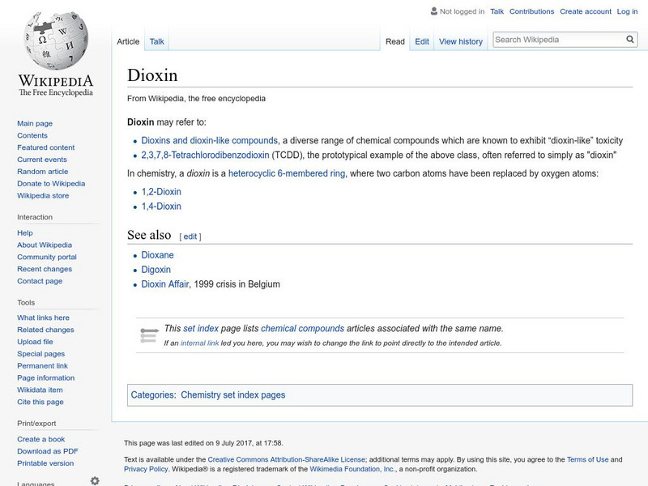Click the edit link beside See also
Viewport: 648px width, 486px height.
pyautogui.click(x=190, y=237)
